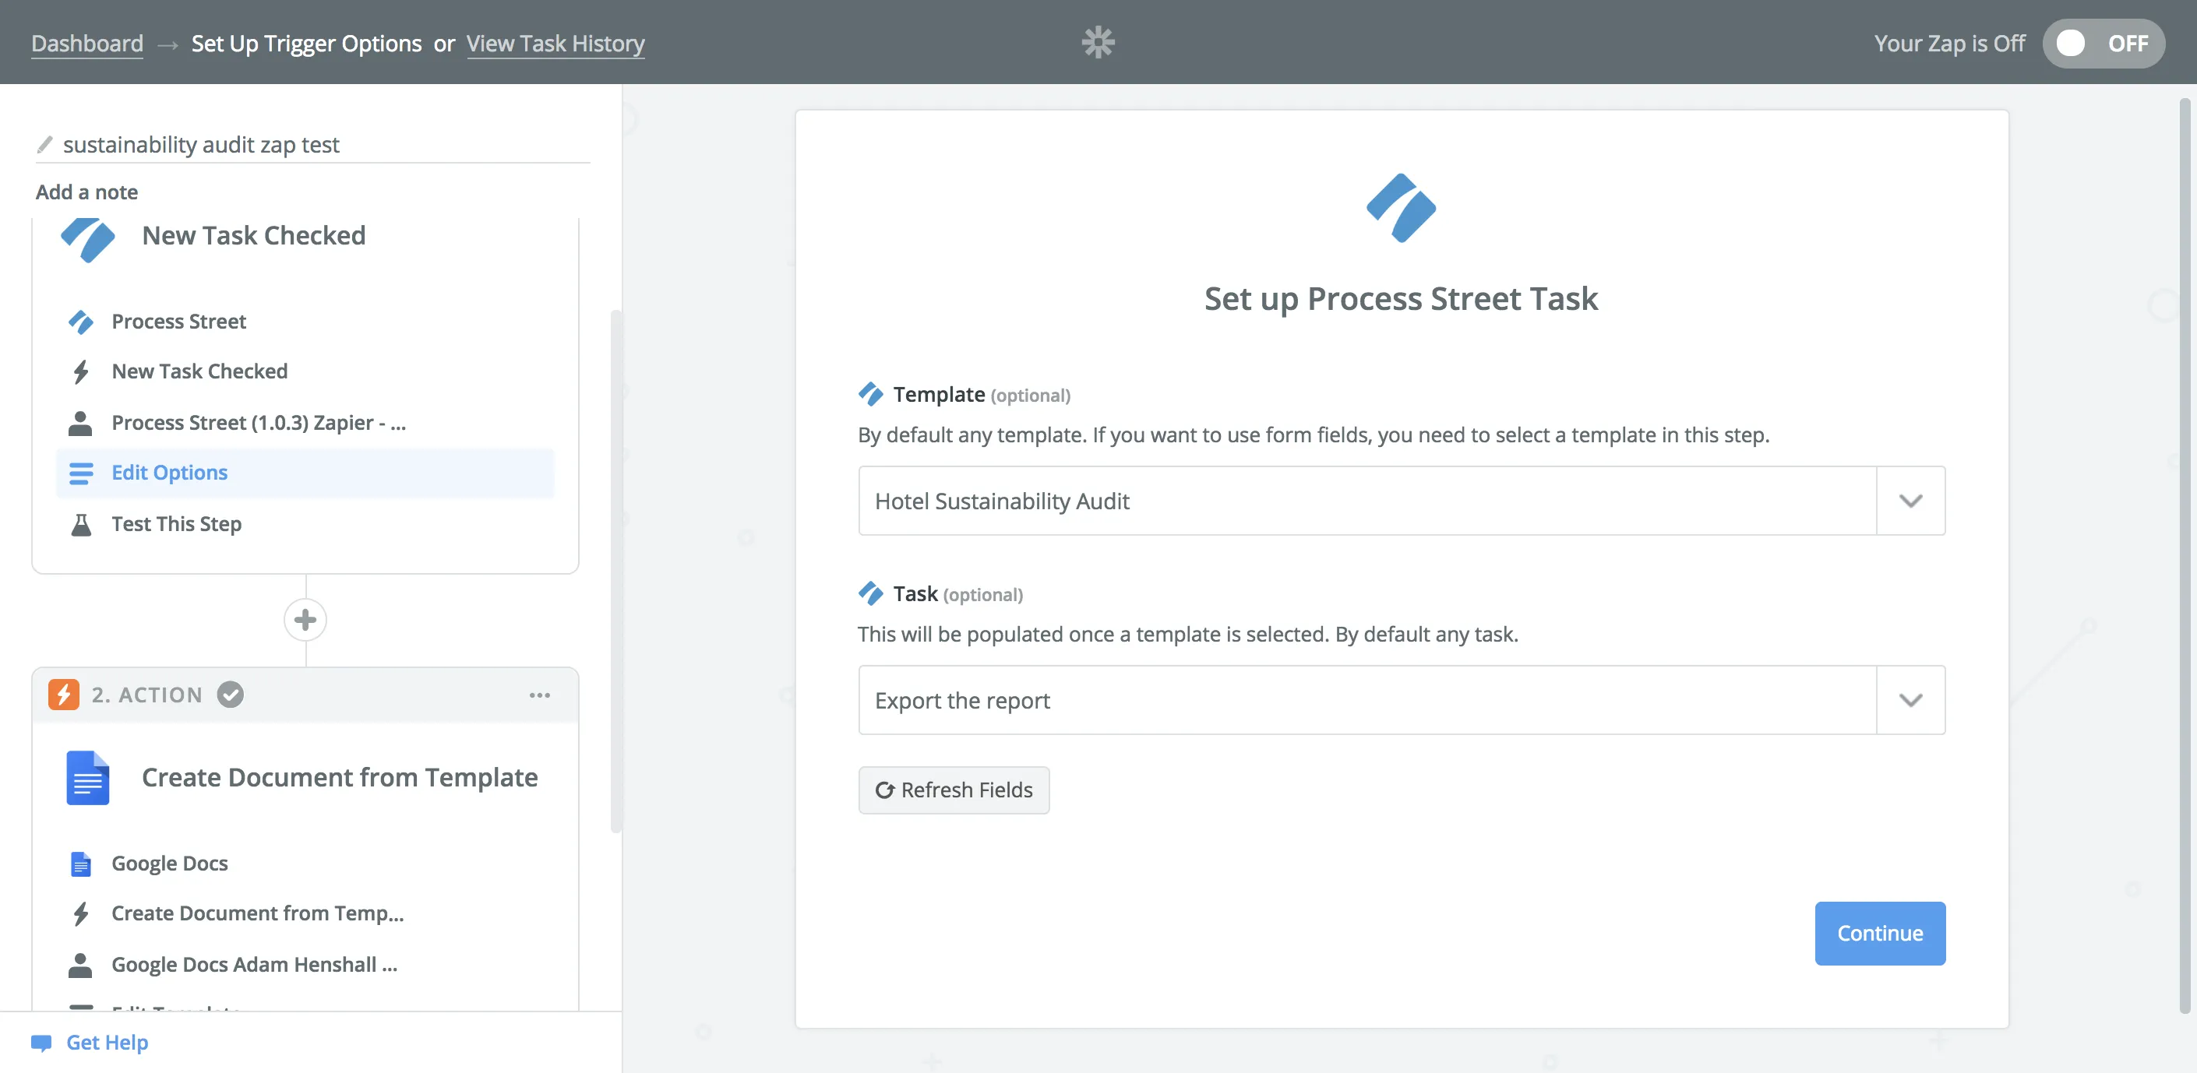This screenshot has width=2197, height=1073.
Task: Select Edit Options step
Action: point(305,473)
